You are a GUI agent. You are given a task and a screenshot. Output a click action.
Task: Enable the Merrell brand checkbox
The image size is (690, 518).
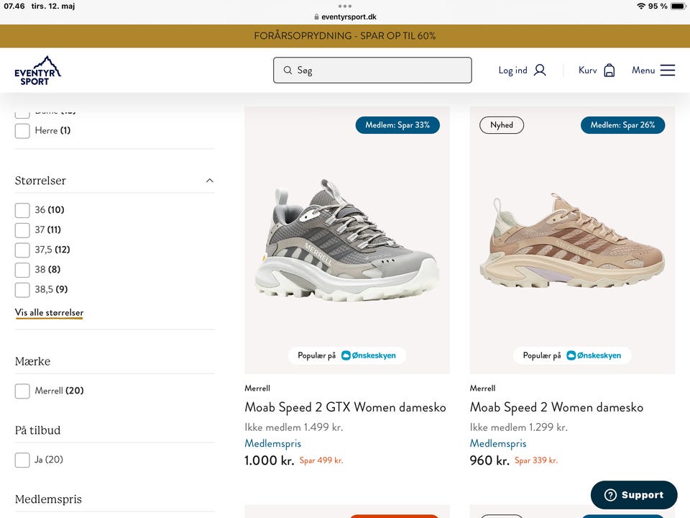pos(22,391)
